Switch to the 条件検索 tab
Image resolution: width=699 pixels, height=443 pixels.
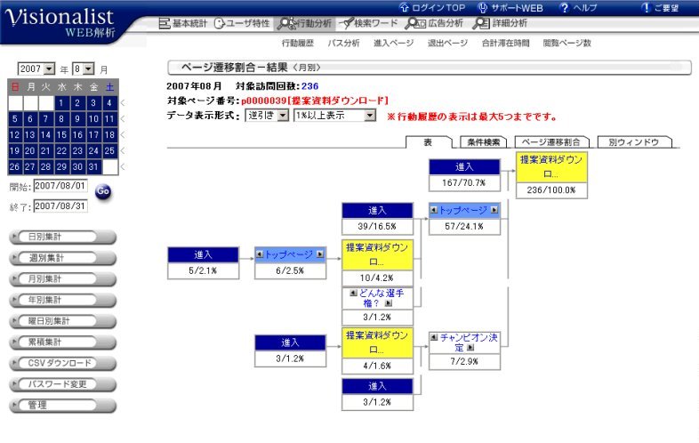(483, 142)
